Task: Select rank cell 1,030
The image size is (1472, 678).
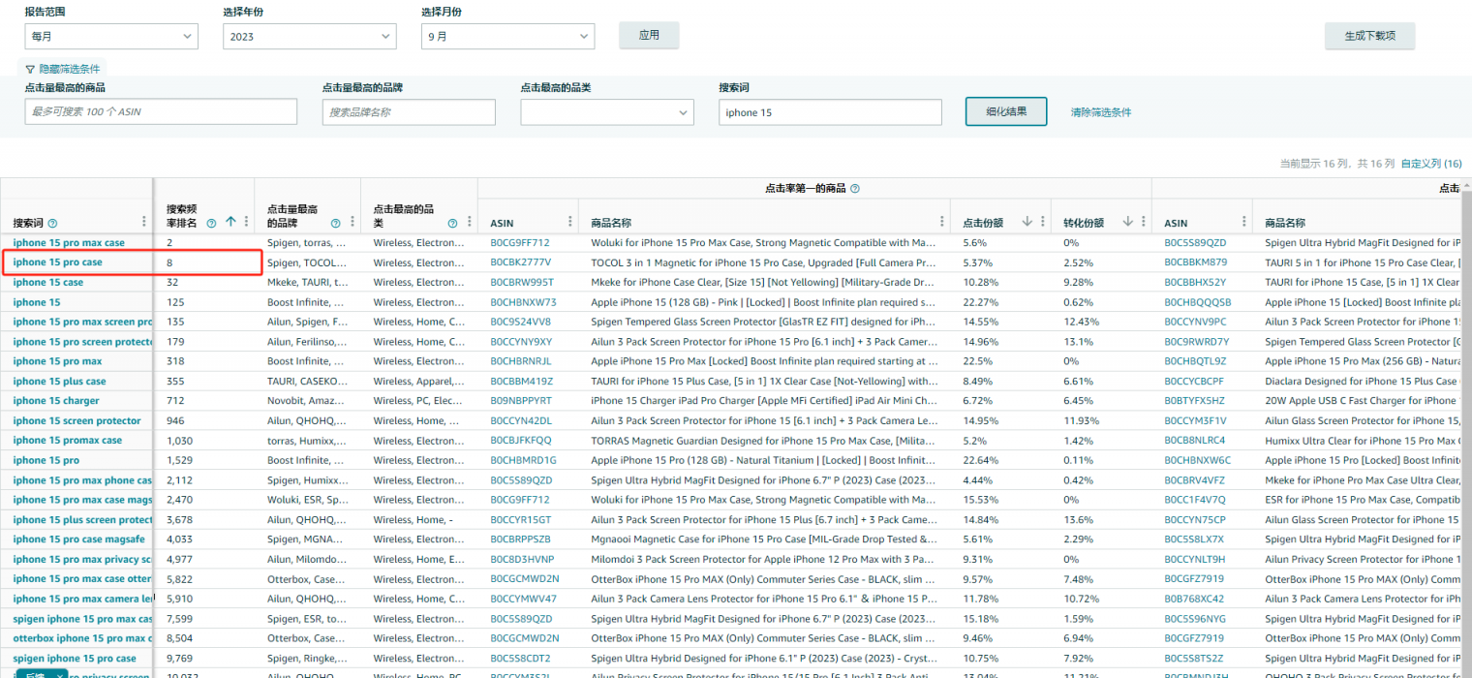Action: 180,441
